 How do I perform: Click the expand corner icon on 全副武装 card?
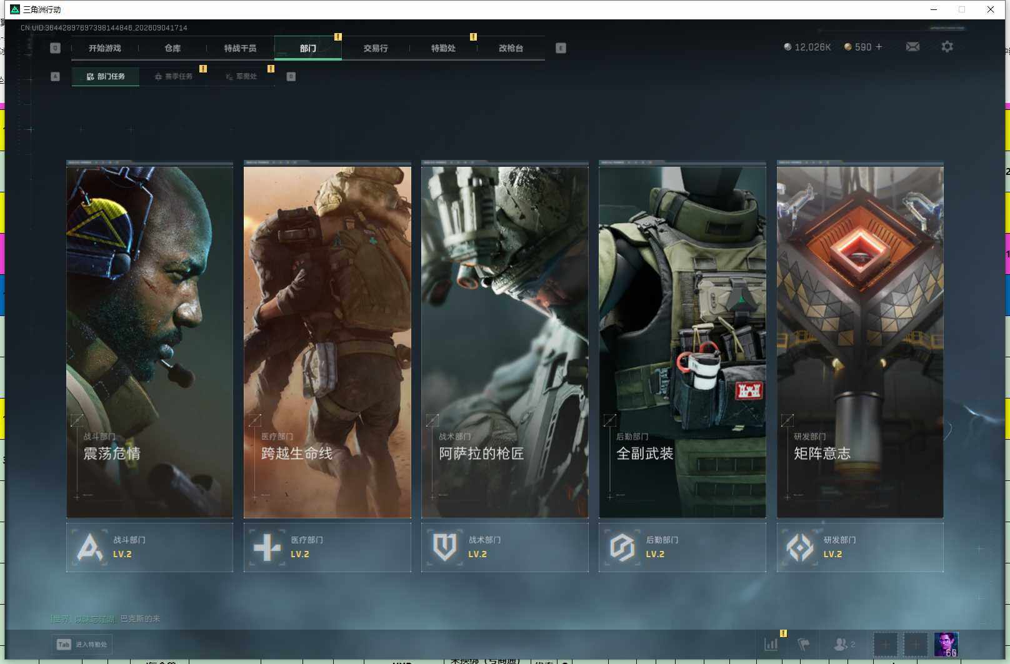coord(609,420)
